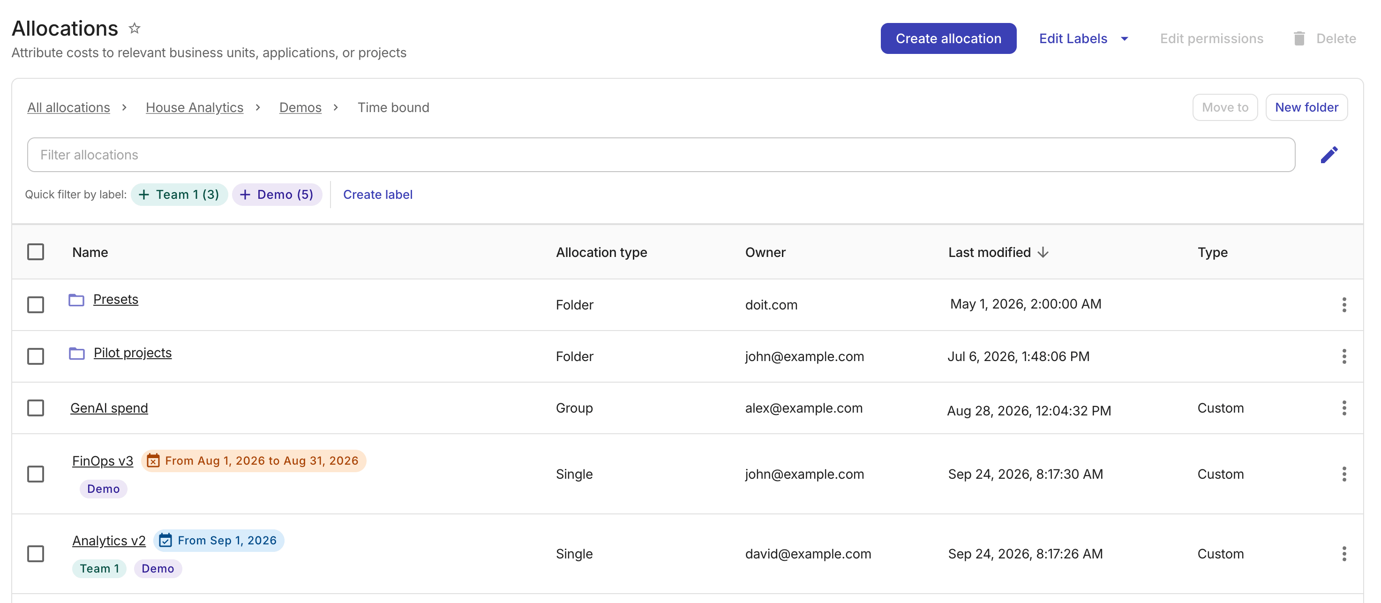
Task: Sort by the Owner column header
Action: pos(765,252)
